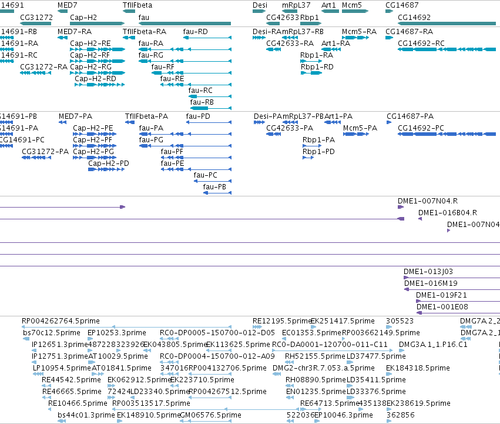
Task: Select EST label 362856
Action: point(401,415)
